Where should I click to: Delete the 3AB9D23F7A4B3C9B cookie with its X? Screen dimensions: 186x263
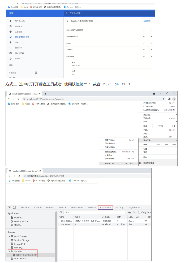(x=151, y=30)
